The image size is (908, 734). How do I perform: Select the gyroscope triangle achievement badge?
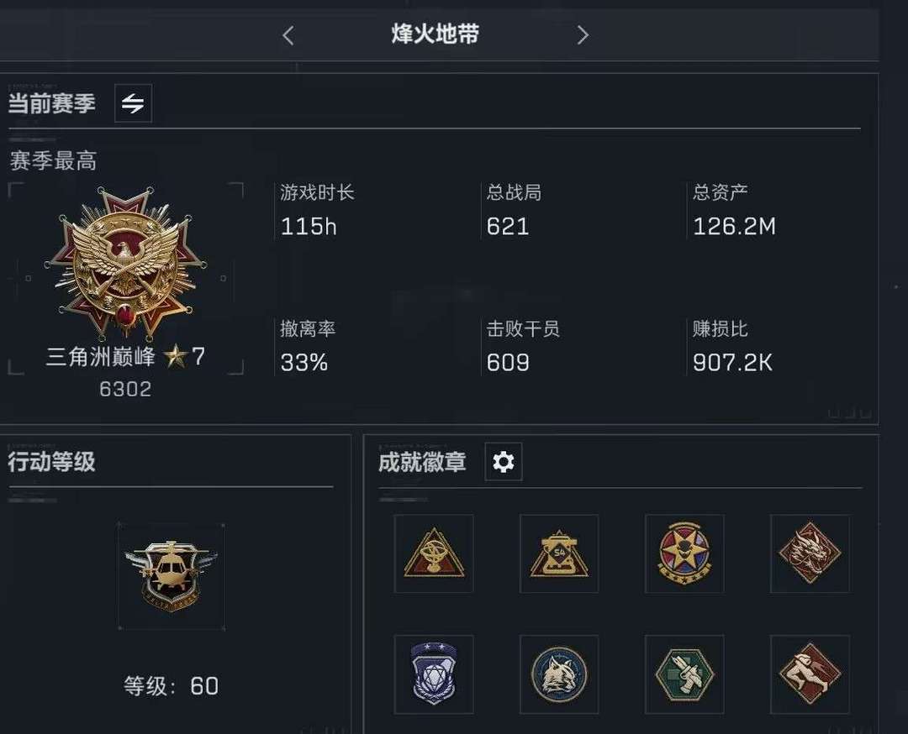(434, 553)
